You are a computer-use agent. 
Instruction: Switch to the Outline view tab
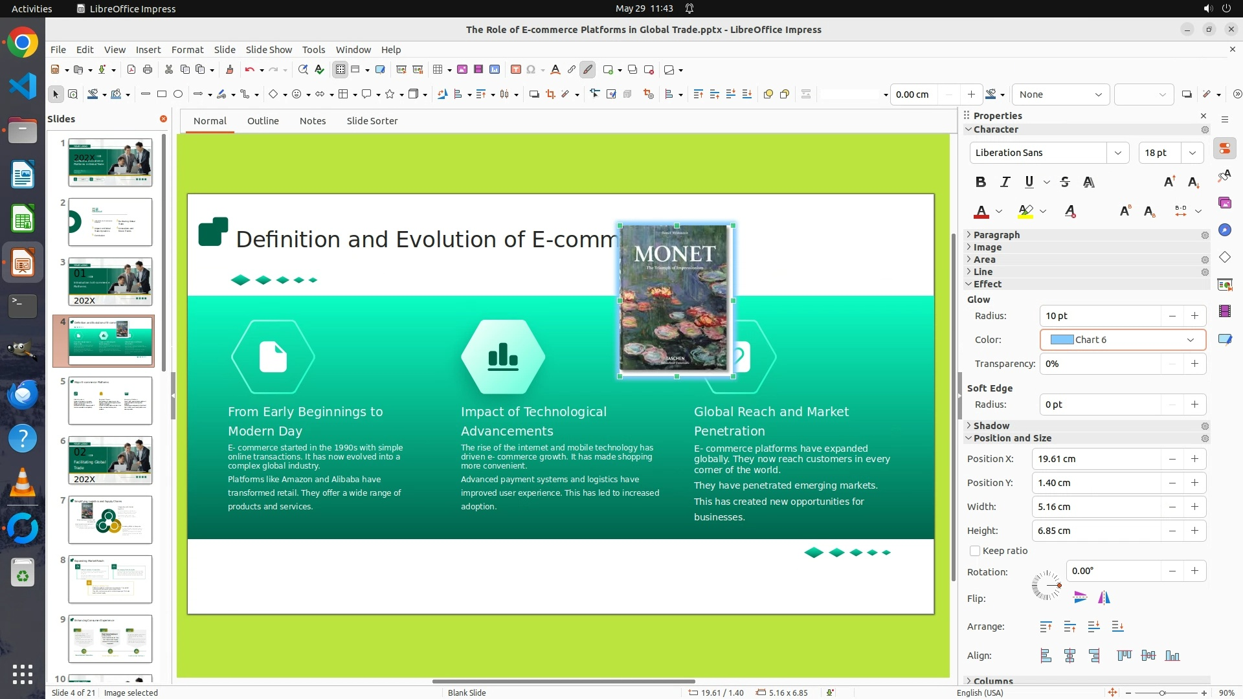click(263, 121)
